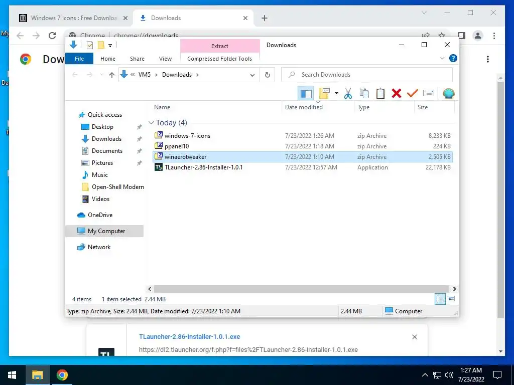Viewport: 514px width, 385px height.
Task: Click the Cut scissors icon
Action: click(348, 94)
